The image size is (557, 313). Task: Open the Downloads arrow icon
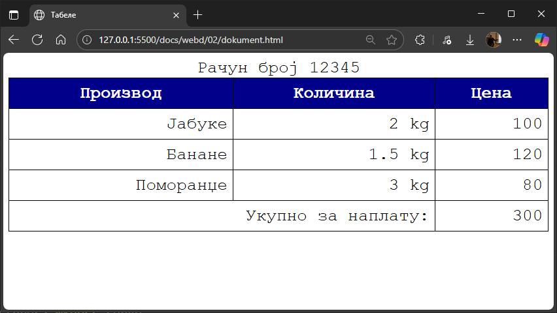click(x=469, y=40)
